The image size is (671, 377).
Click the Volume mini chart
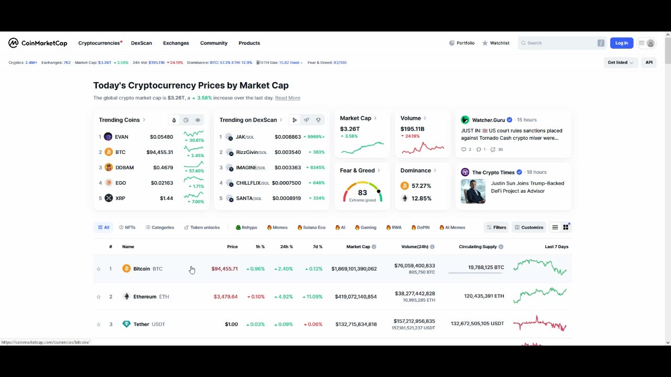click(x=423, y=148)
